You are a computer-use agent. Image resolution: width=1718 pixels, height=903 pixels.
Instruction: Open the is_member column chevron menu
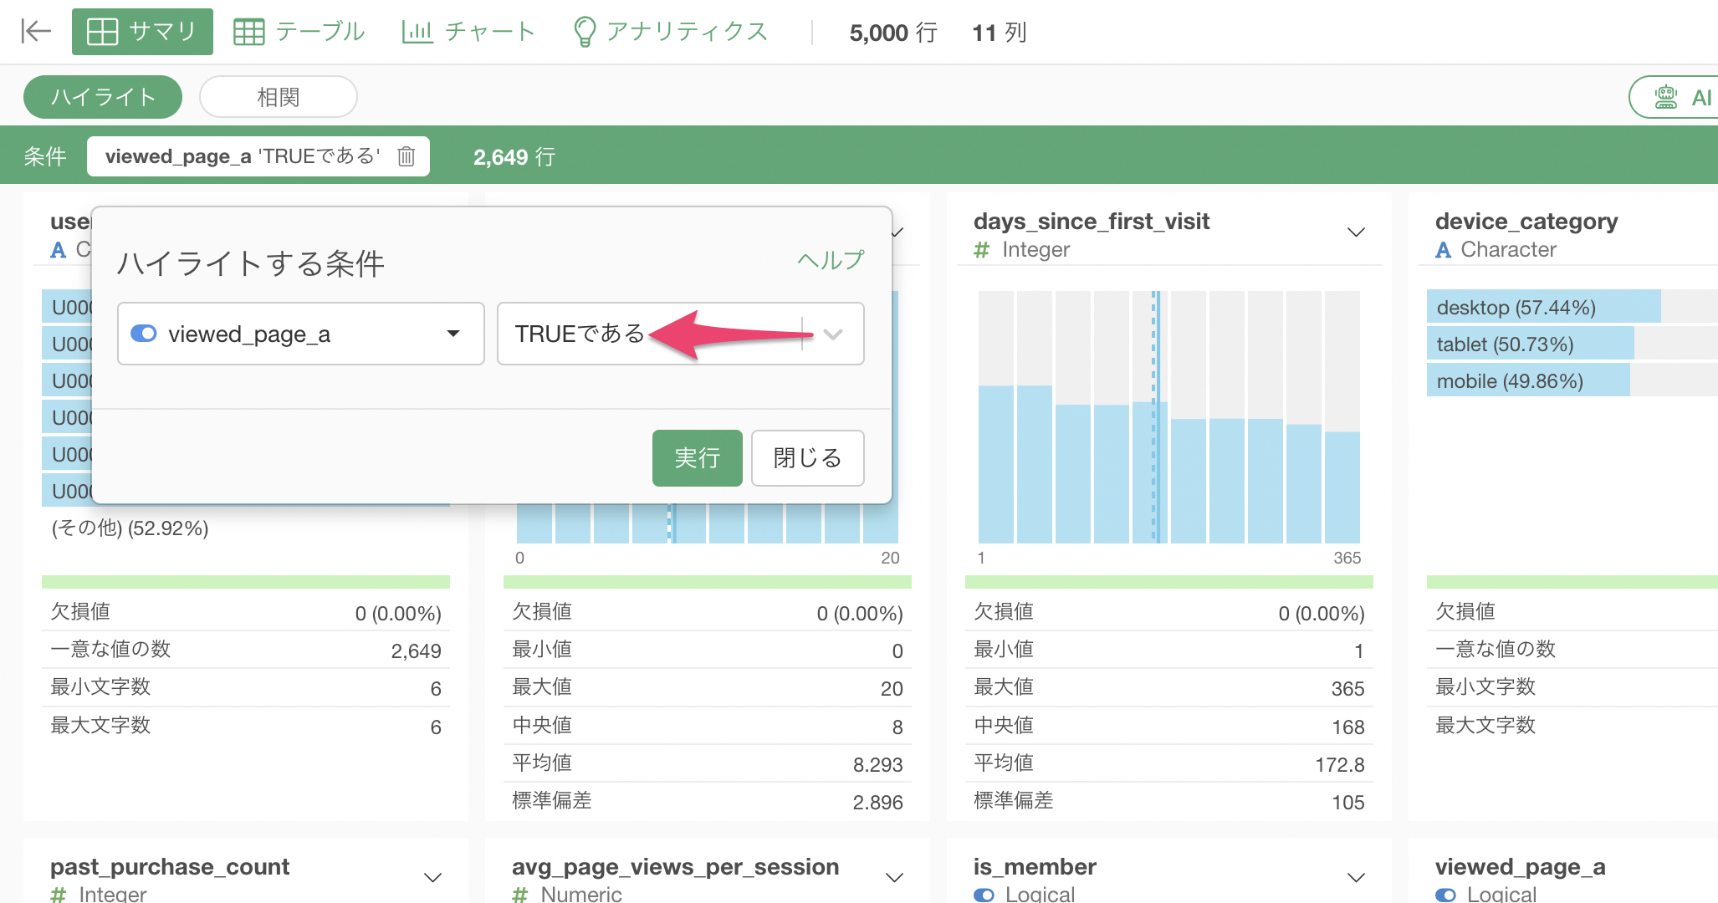point(1356,877)
